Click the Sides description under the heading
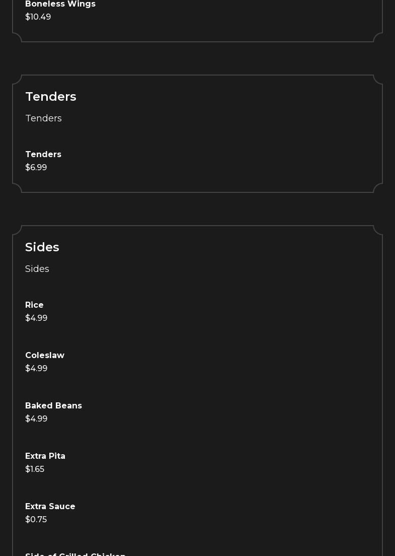The height and width of the screenshot is (556, 395). tap(37, 269)
